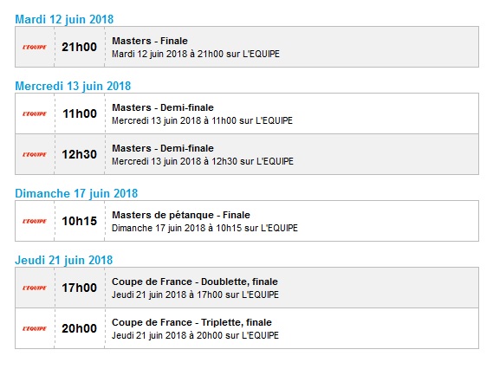
Task: Click L'Equipe logo in the 10h15 row
Action: coord(35,221)
